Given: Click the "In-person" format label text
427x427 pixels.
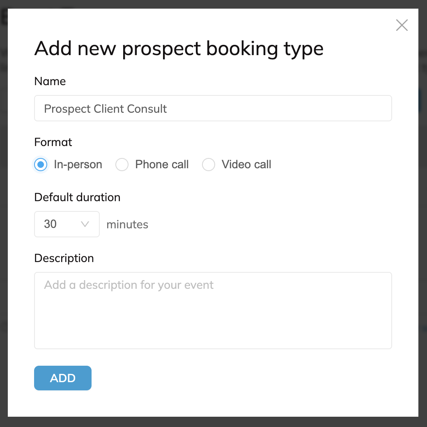Looking at the screenshot, I should pyautogui.click(x=78, y=165).
